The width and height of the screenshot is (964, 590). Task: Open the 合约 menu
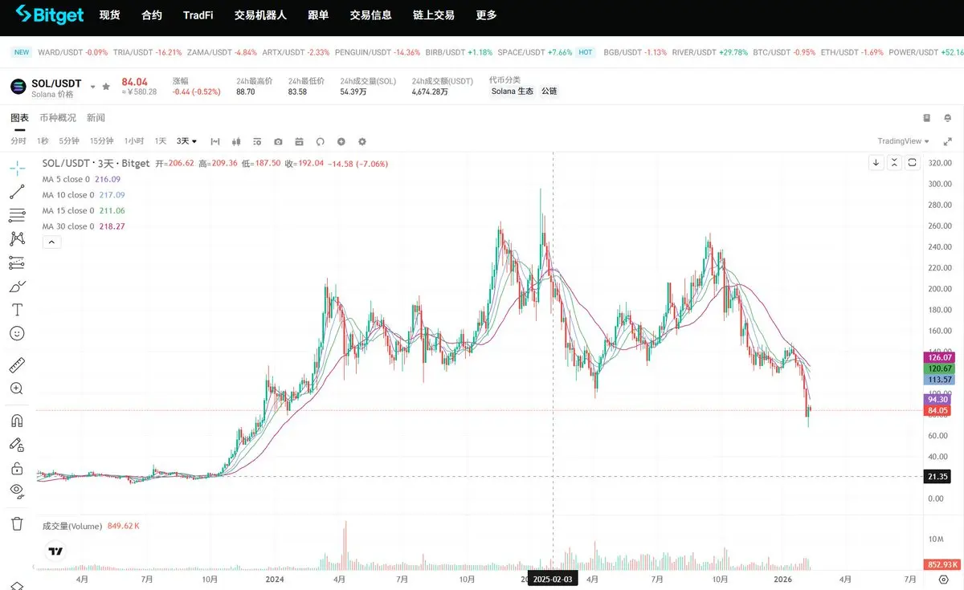tap(152, 15)
